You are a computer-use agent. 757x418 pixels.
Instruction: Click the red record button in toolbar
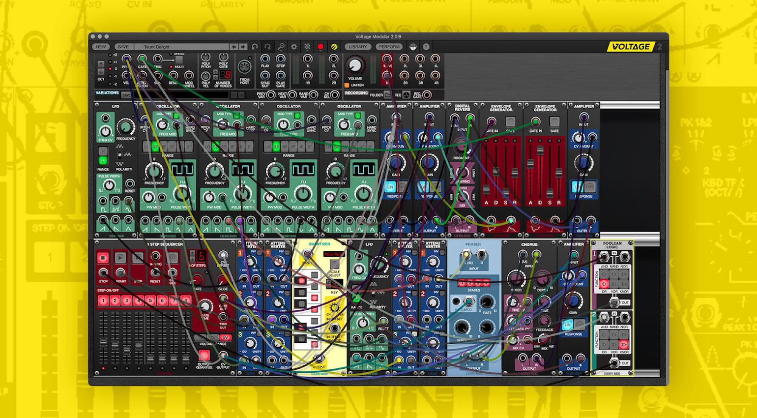click(320, 47)
